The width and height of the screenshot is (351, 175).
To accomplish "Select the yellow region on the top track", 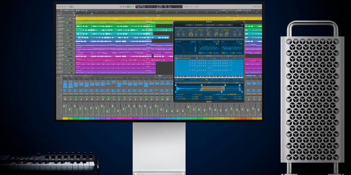I will [x=169, y=19].
